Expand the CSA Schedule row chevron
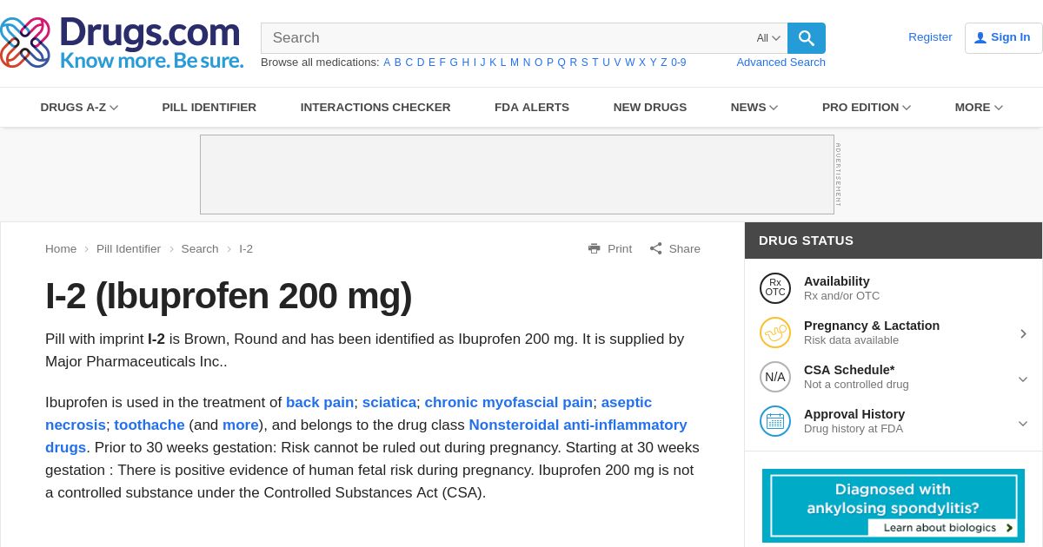The width and height of the screenshot is (1043, 547). 1023,379
